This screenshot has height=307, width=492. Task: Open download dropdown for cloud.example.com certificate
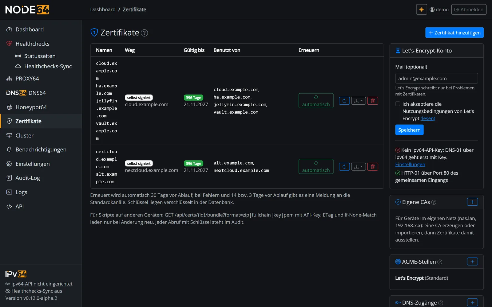[358, 101]
